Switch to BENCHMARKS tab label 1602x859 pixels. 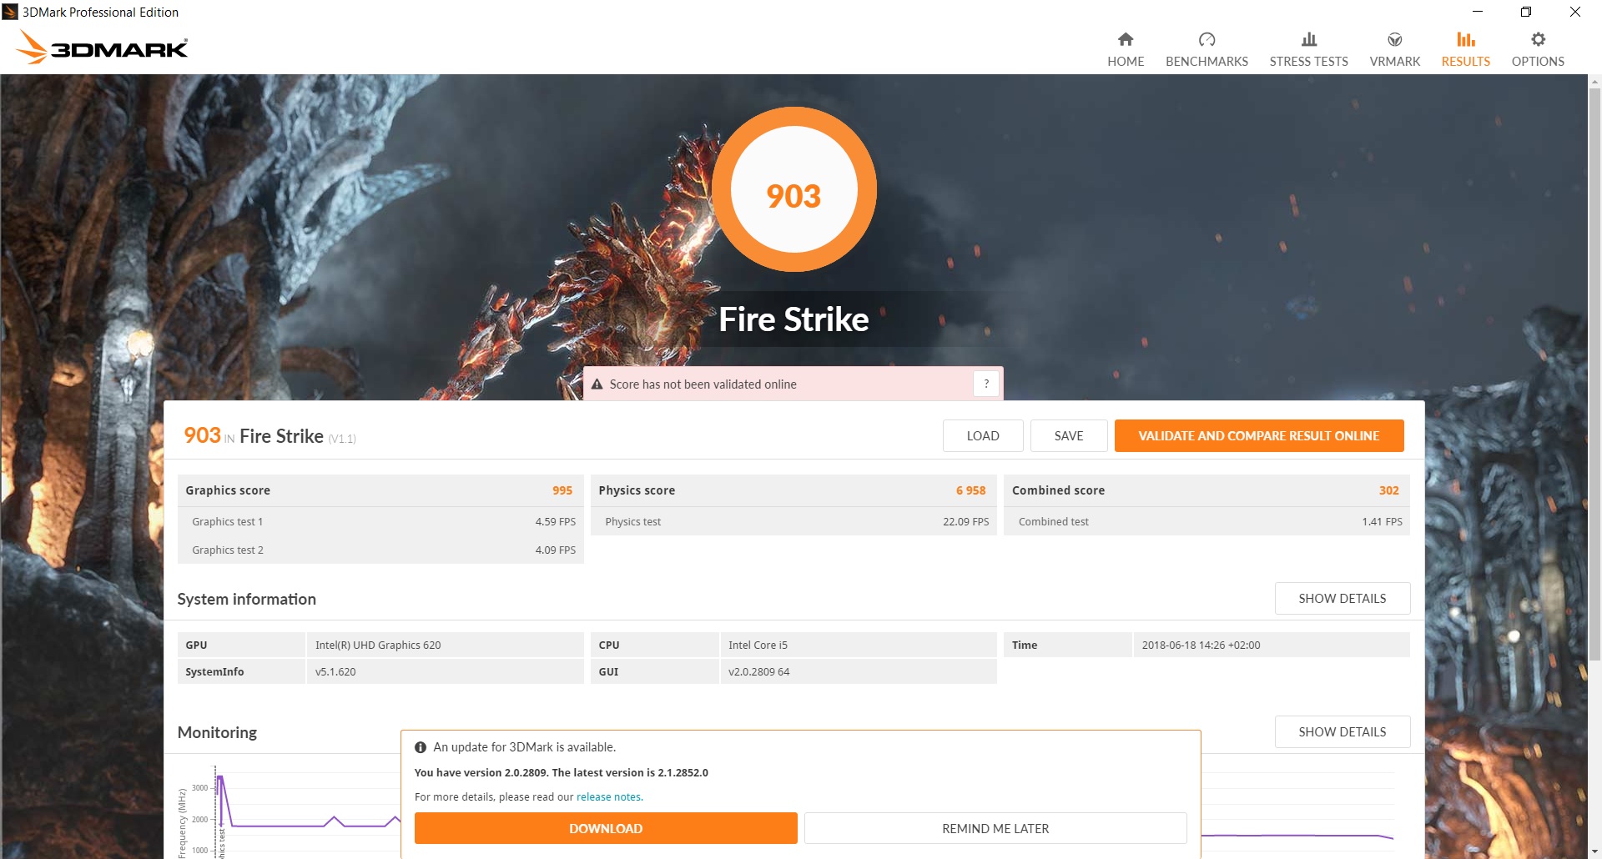point(1207,62)
